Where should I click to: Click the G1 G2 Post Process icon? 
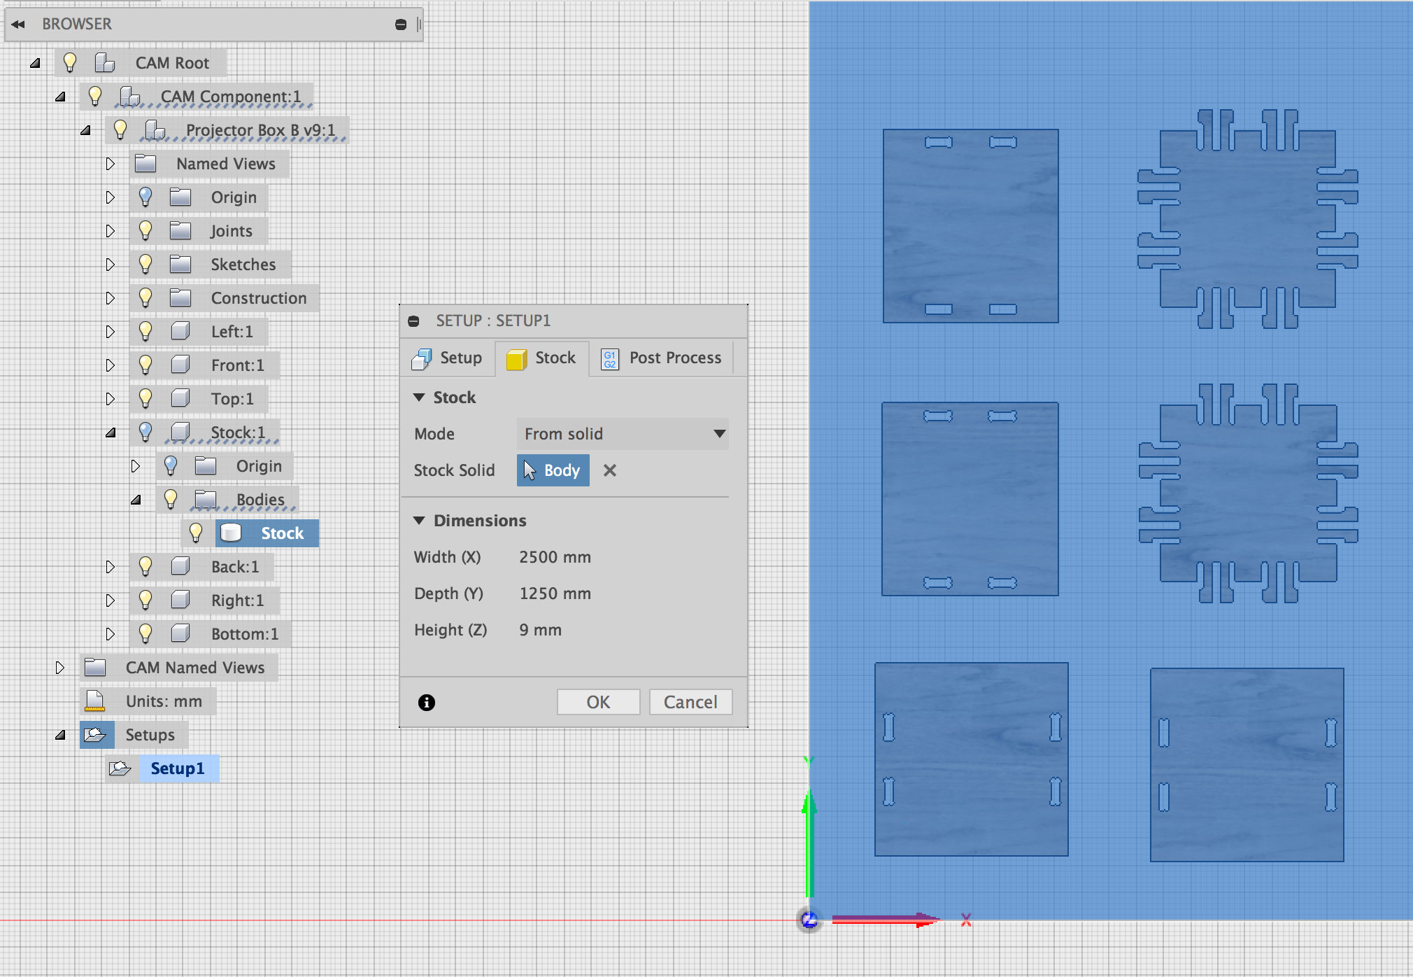pyautogui.click(x=609, y=358)
